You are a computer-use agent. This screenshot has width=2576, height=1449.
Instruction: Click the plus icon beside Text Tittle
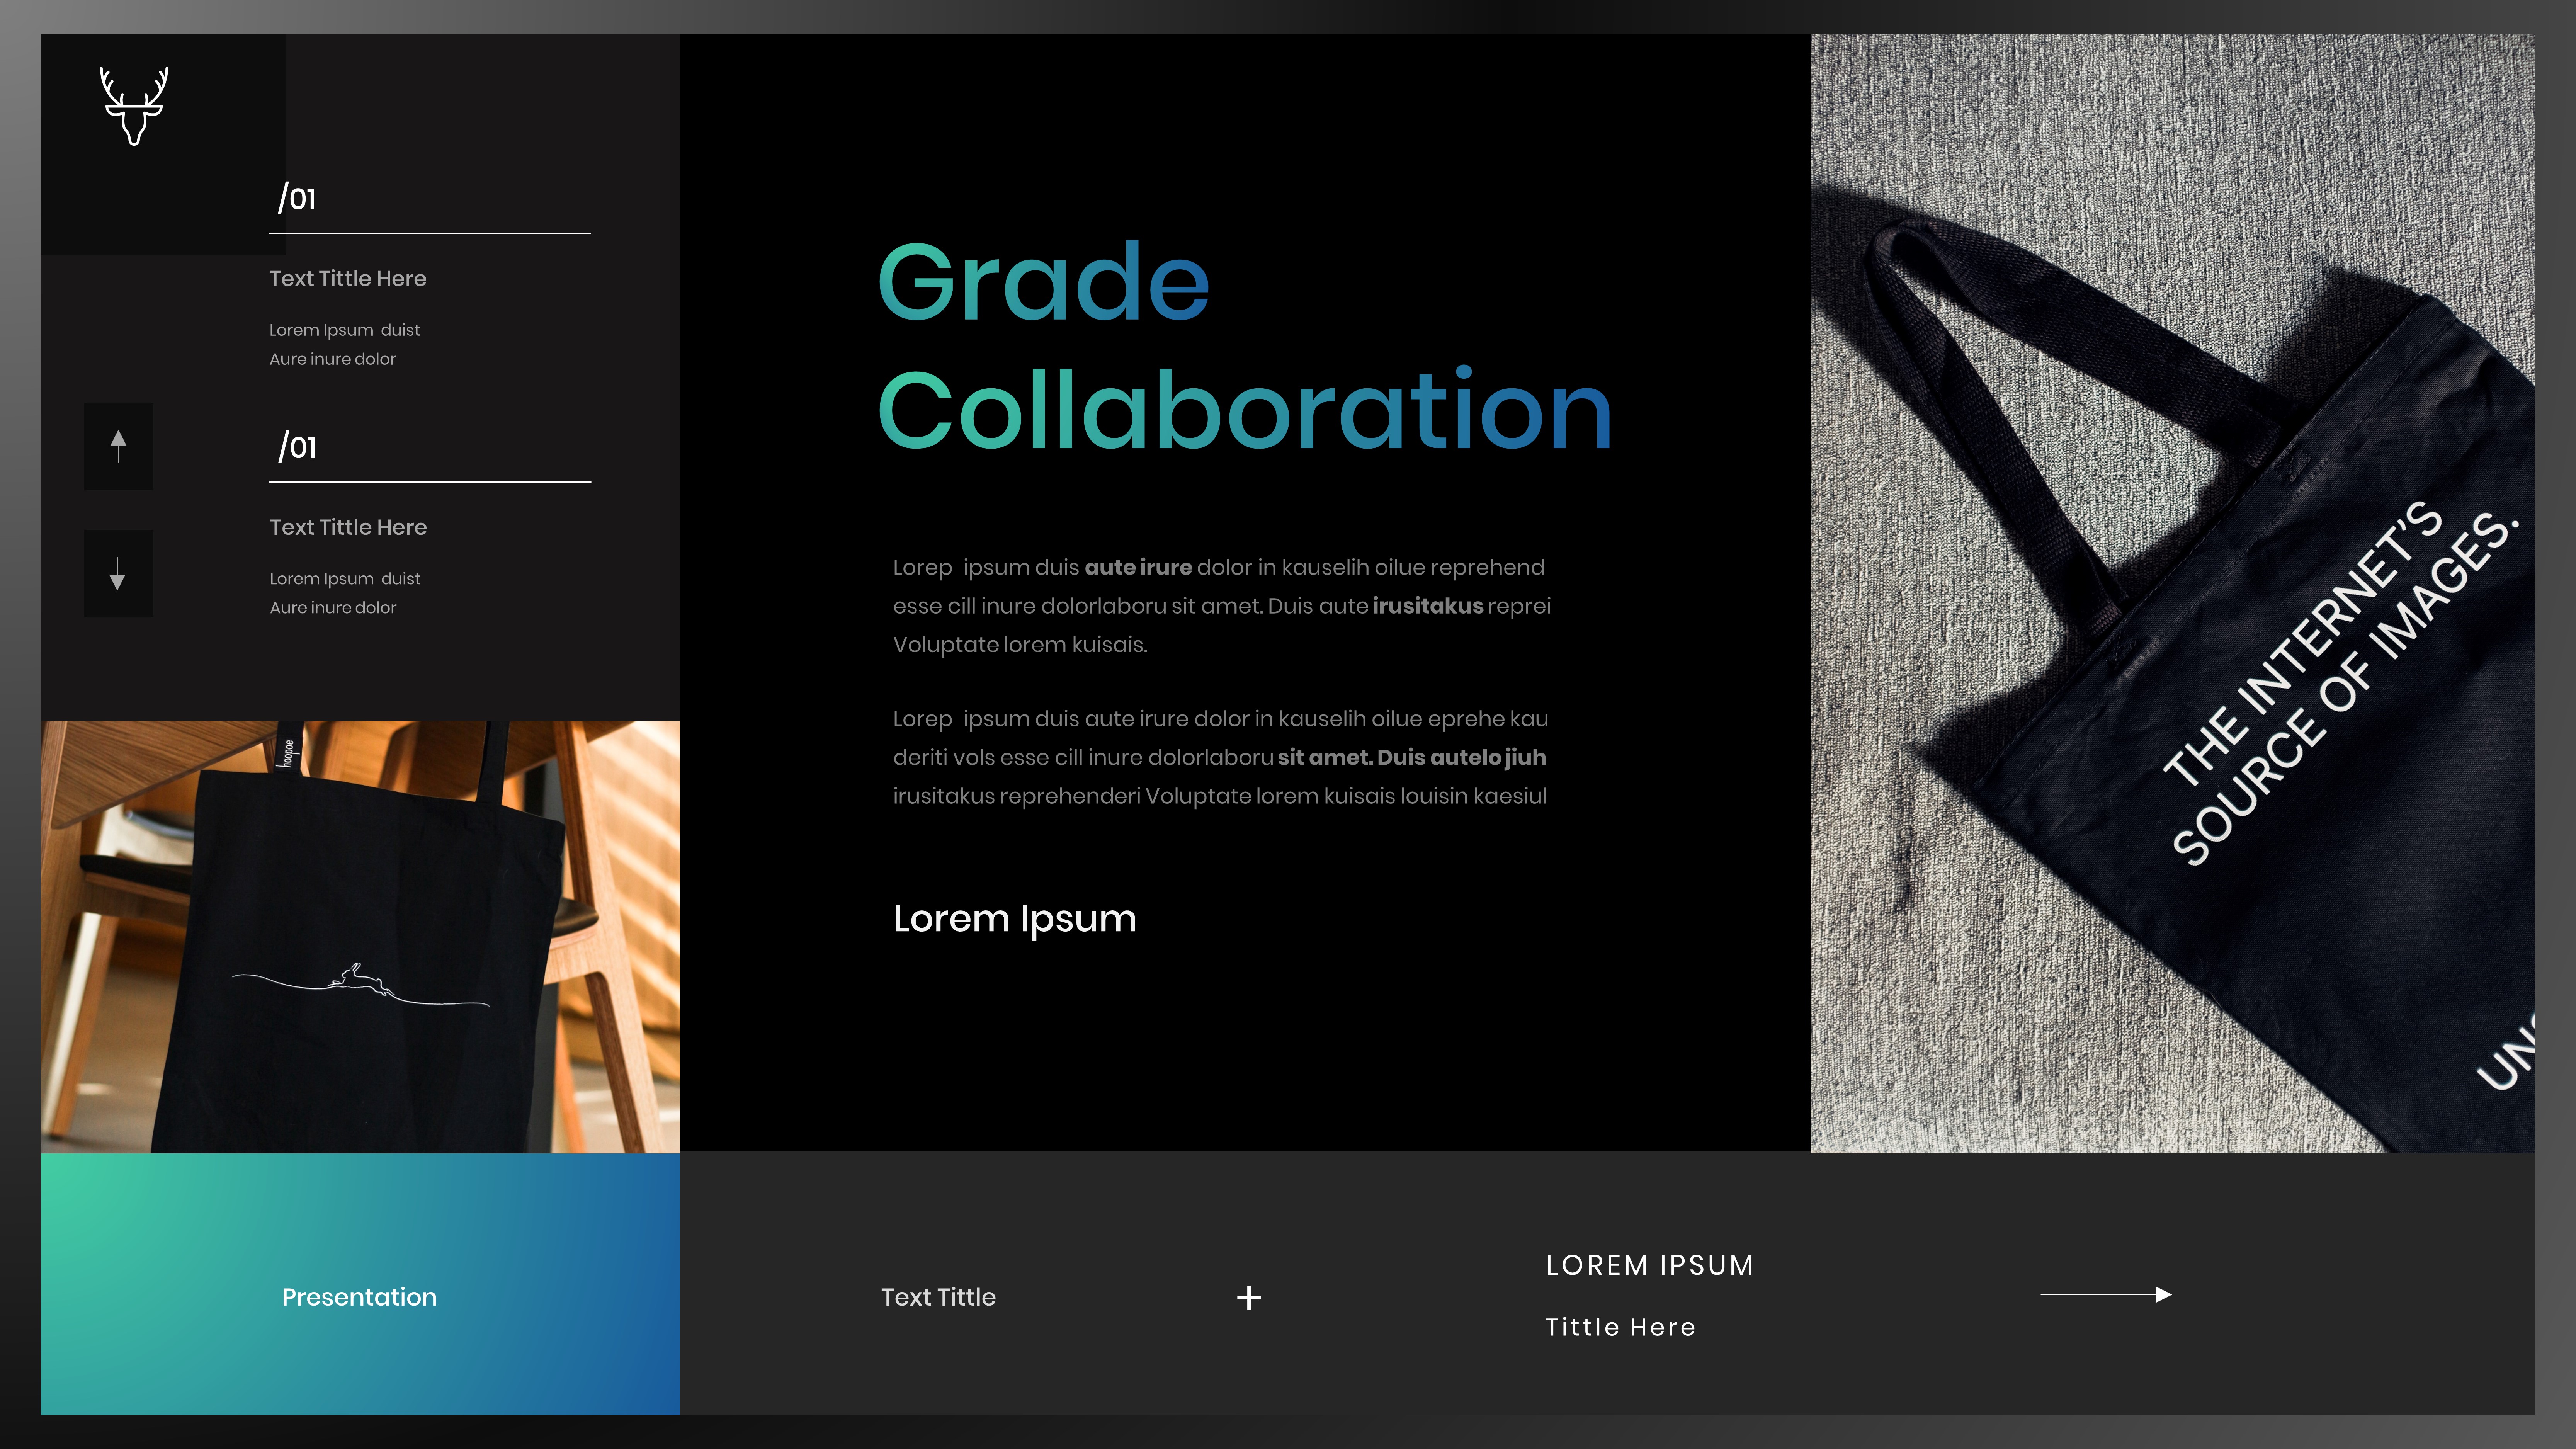(x=1248, y=1297)
